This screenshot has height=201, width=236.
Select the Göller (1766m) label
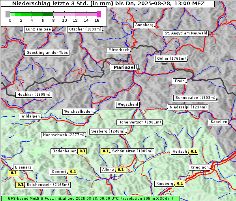171,59
